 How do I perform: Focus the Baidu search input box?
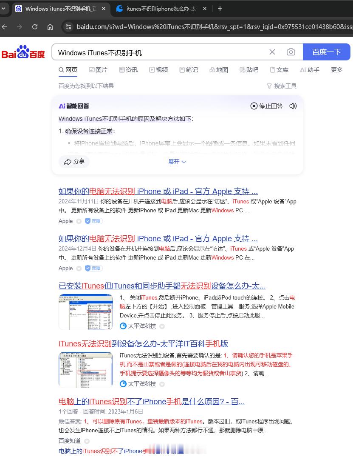click(160, 52)
